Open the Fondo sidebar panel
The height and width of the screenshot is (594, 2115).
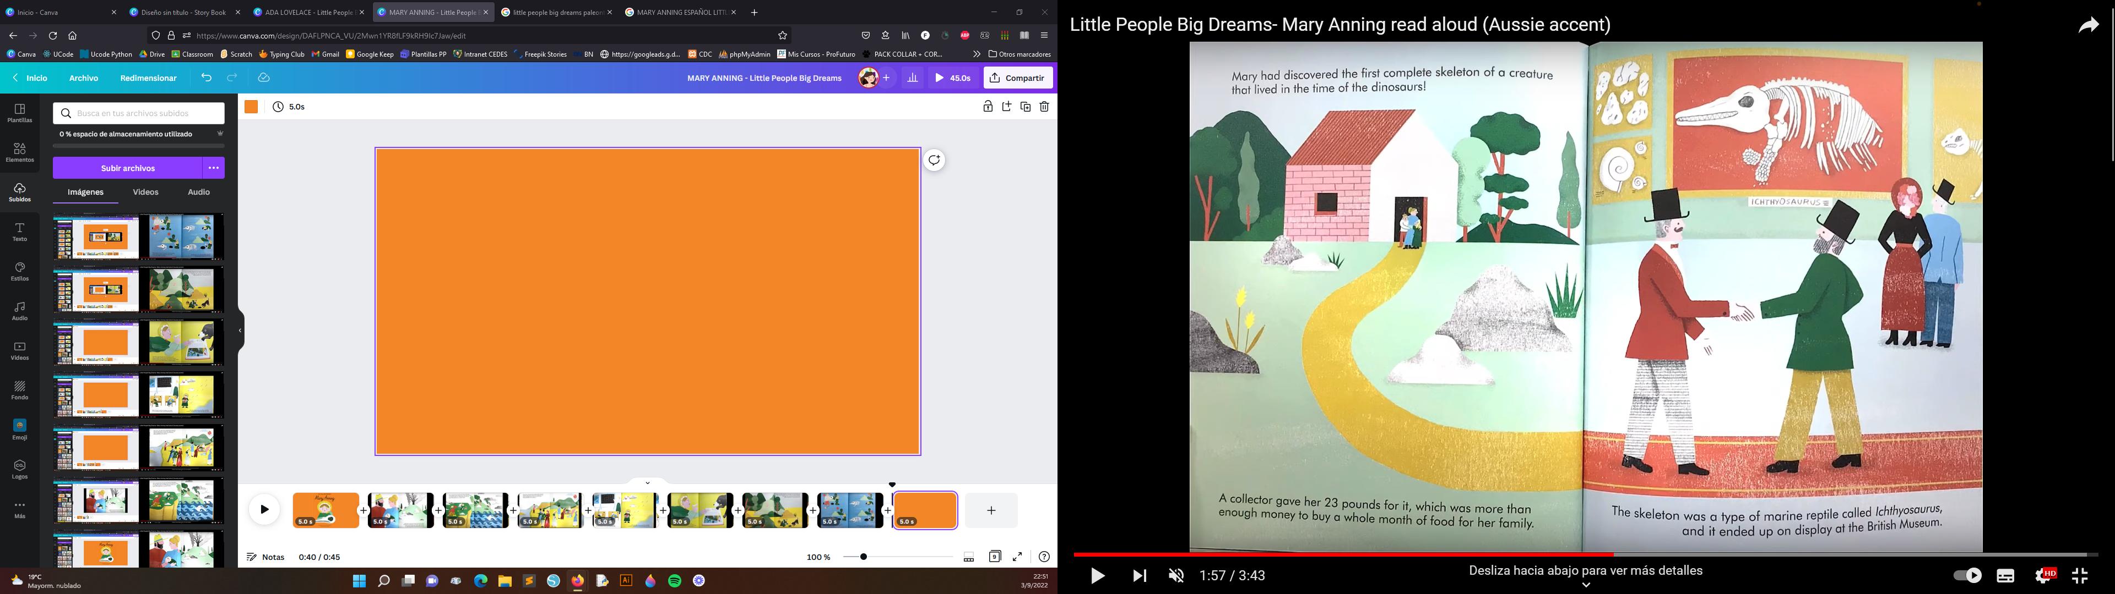(x=20, y=391)
